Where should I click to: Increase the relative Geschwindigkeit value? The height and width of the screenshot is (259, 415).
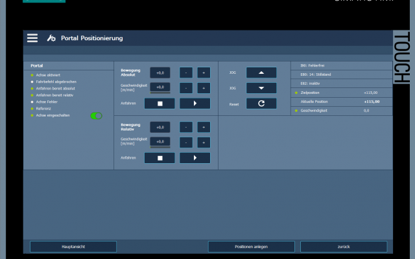coord(204,142)
